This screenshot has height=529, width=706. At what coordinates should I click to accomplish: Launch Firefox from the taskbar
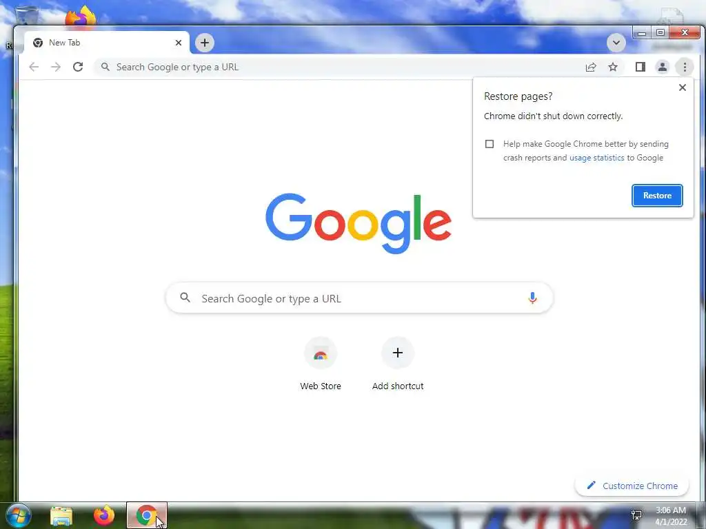point(103,515)
